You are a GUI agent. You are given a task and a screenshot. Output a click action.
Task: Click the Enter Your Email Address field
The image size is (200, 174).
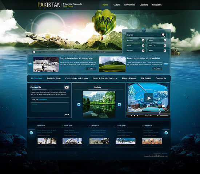(x=50, y=99)
